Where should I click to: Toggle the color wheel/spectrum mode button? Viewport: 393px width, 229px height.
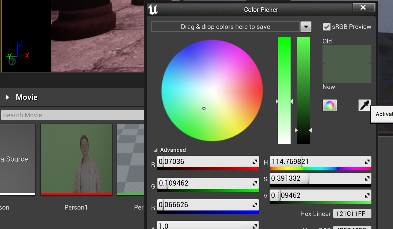coord(330,105)
